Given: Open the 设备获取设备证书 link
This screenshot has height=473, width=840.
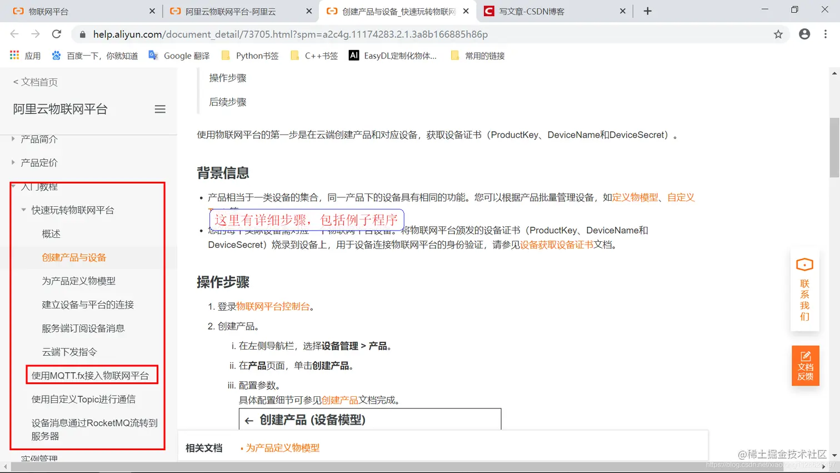Looking at the screenshot, I should pos(557,245).
